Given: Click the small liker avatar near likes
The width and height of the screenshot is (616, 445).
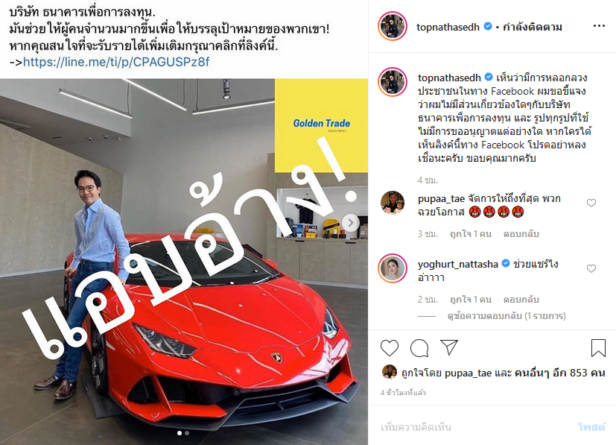Looking at the screenshot, I should (390, 372).
